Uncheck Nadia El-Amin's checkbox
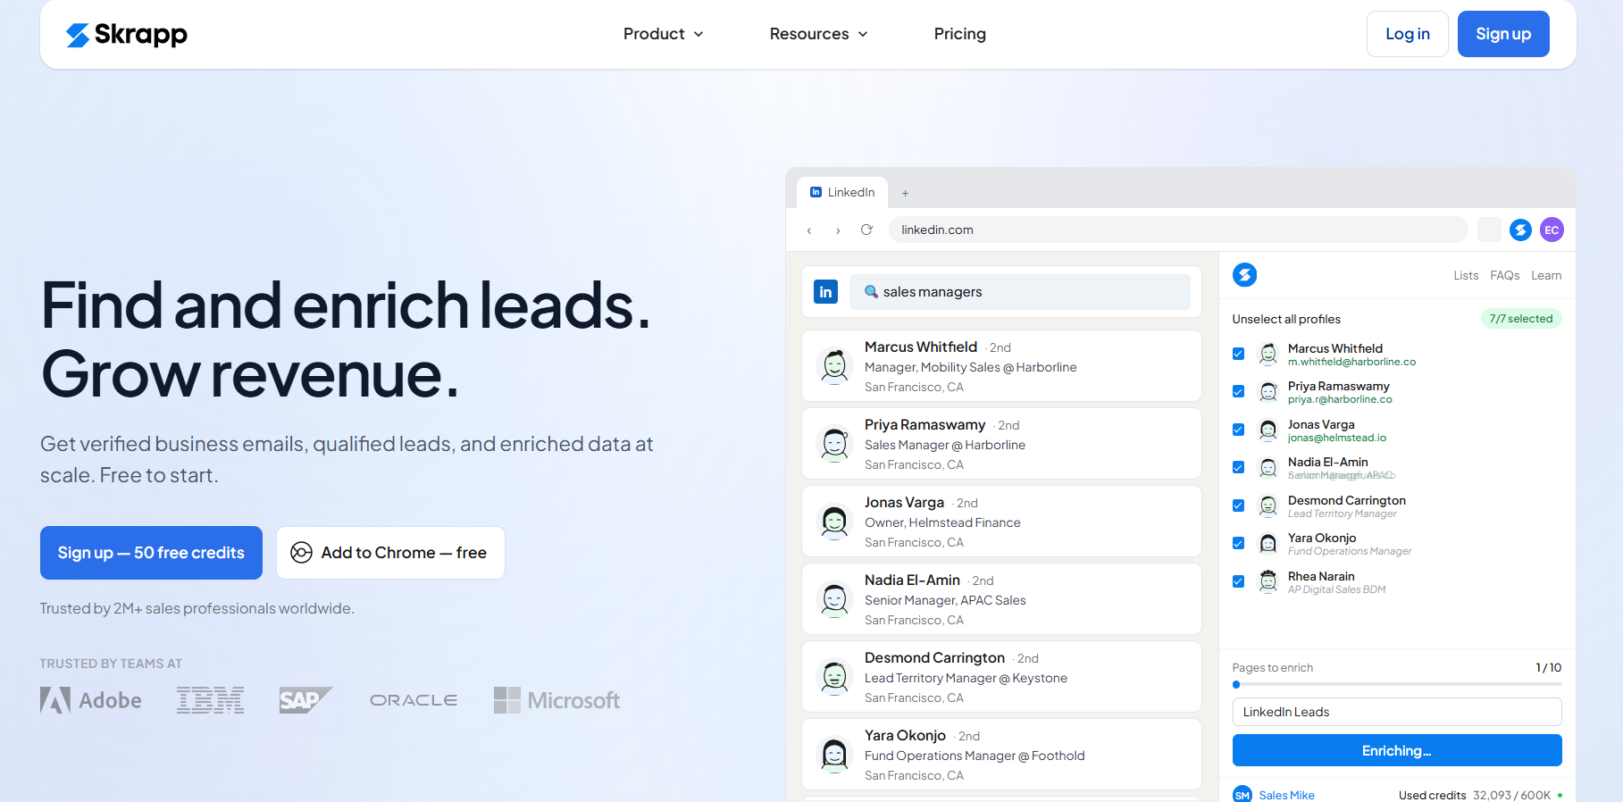The image size is (1623, 802). [x=1238, y=467]
